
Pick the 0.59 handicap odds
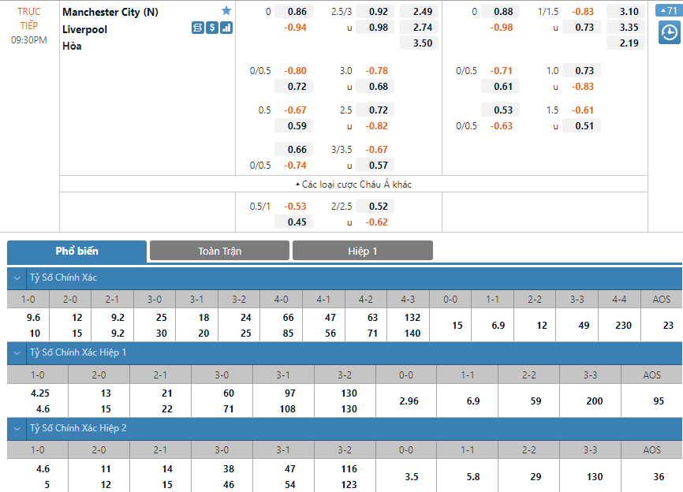click(293, 126)
